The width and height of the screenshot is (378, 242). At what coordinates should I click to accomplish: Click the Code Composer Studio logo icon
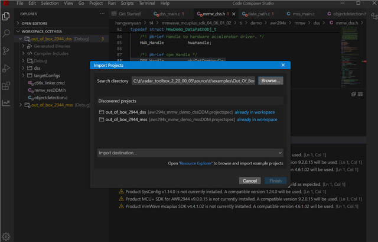pos(6,3)
